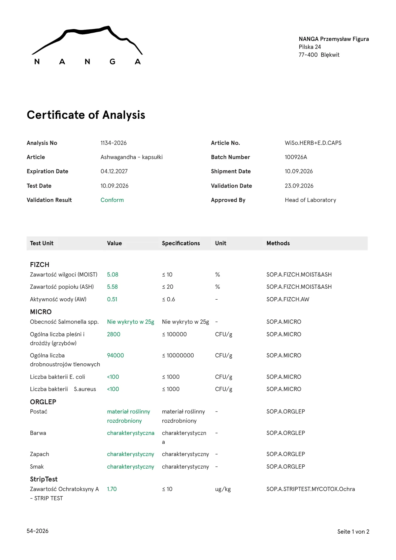Click 'Head of Laboratory' approver text
396x560 pixels.
(311, 200)
